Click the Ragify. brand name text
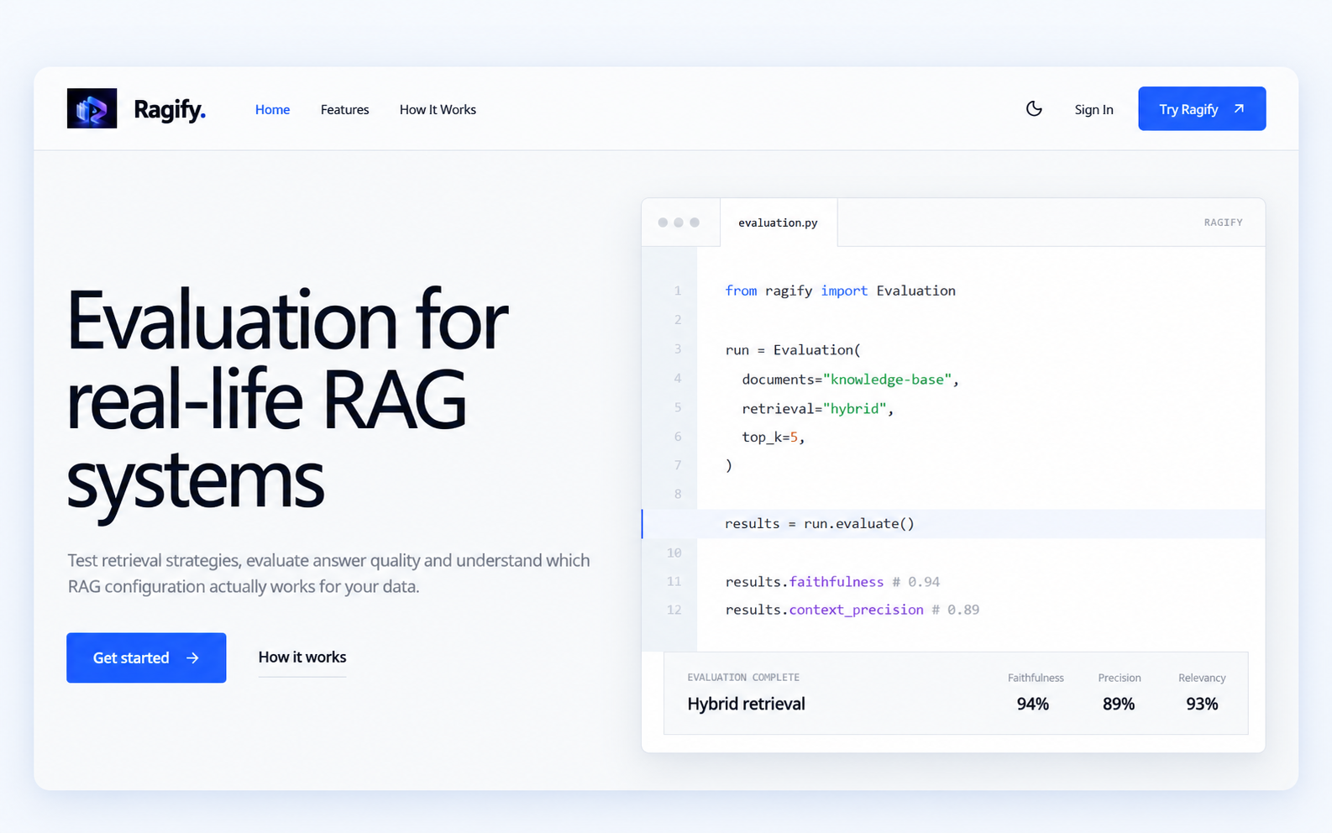The width and height of the screenshot is (1332, 833). point(170,109)
